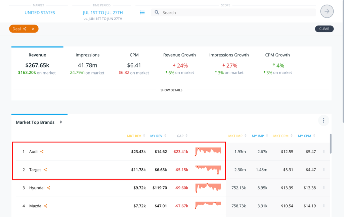Sort by MY REV column
Viewport: 344px width, 217px height.
(158, 136)
